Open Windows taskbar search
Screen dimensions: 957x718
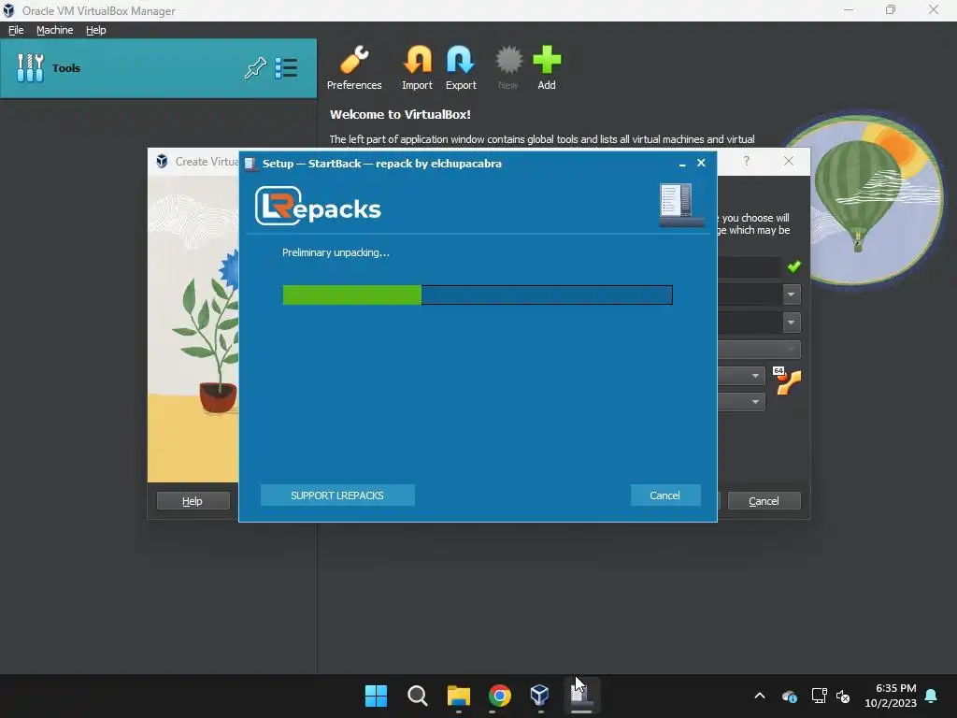[x=418, y=696]
